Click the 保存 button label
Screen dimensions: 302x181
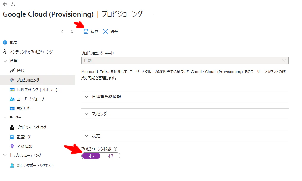(95, 32)
